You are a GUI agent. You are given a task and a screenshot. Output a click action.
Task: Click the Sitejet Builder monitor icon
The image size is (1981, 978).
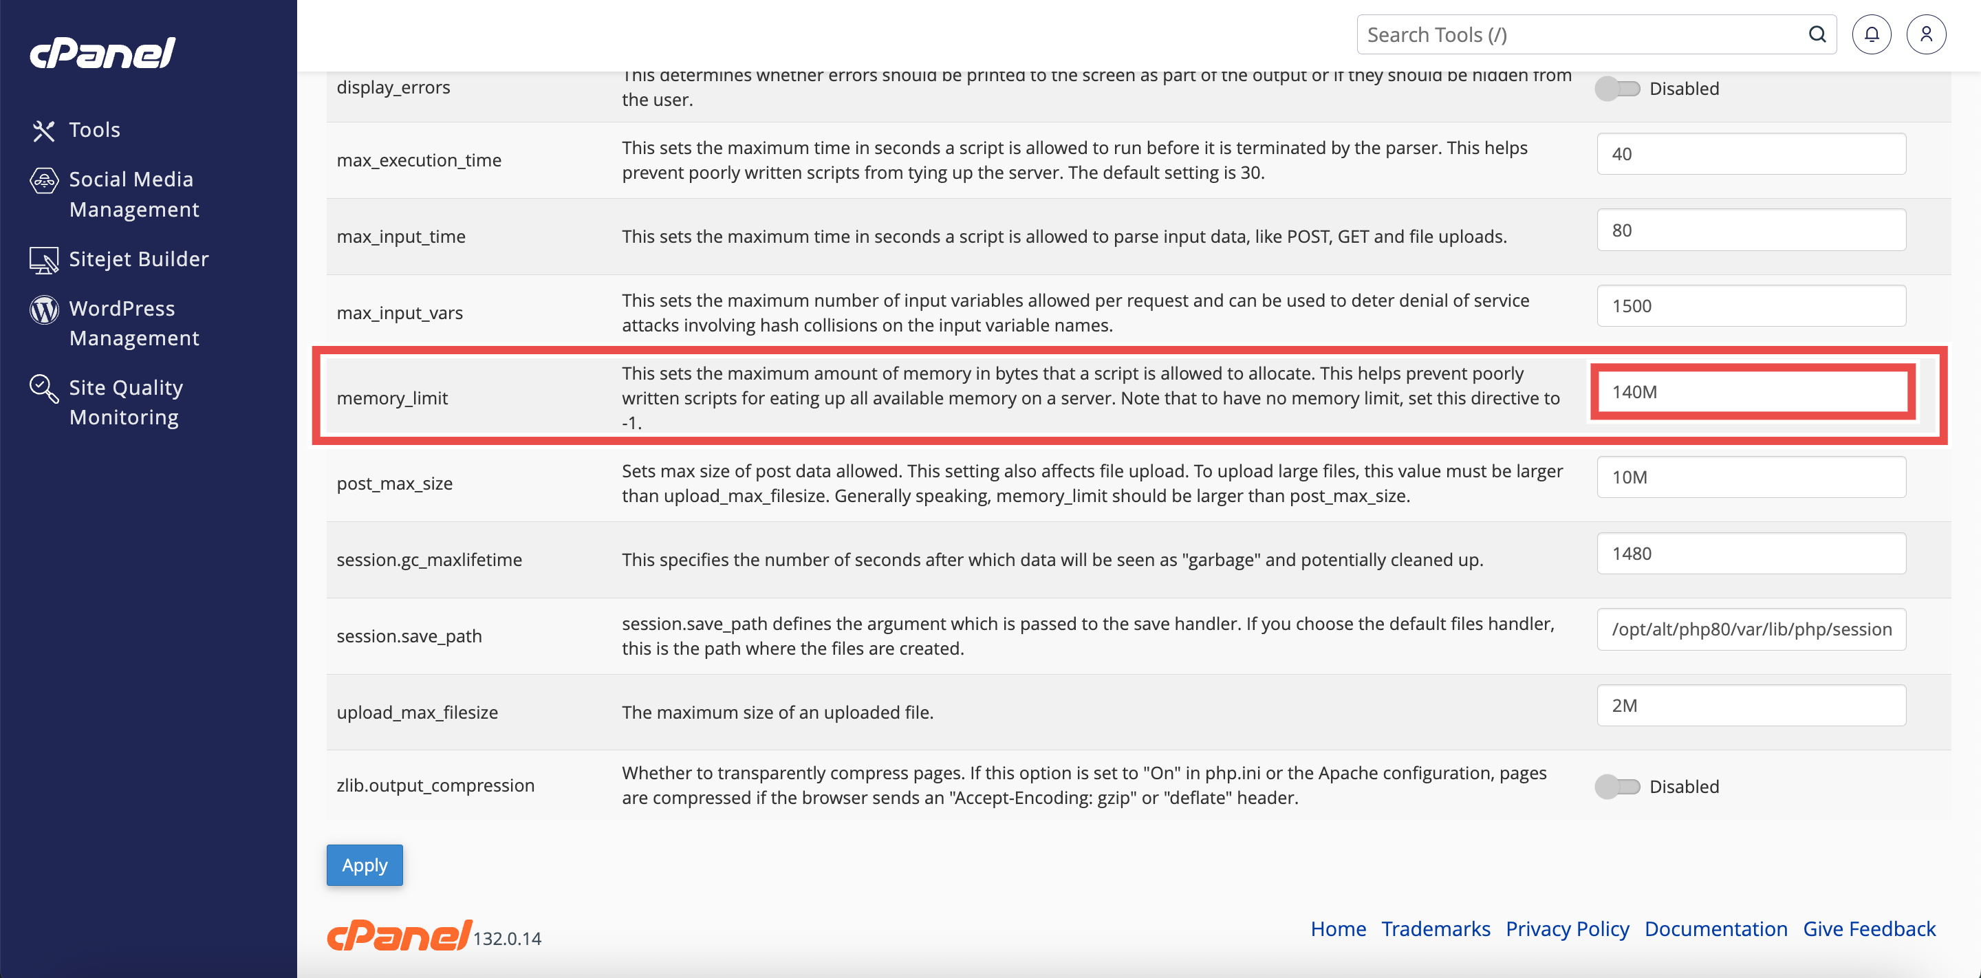(x=44, y=260)
